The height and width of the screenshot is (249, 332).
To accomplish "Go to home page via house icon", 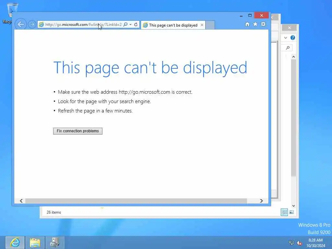I will pyautogui.click(x=247, y=24).
